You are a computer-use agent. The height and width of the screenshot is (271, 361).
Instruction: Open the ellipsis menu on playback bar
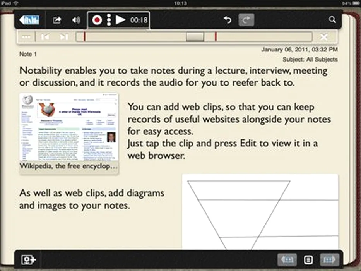click(26, 37)
